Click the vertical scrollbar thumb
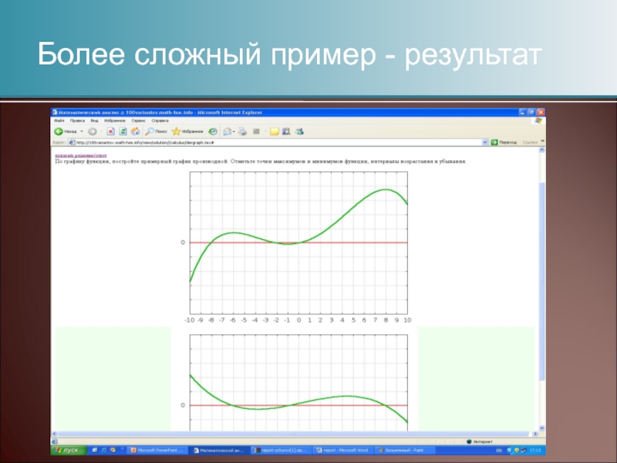The height and width of the screenshot is (463, 617). pyautogui.click(x=542, y=282)
